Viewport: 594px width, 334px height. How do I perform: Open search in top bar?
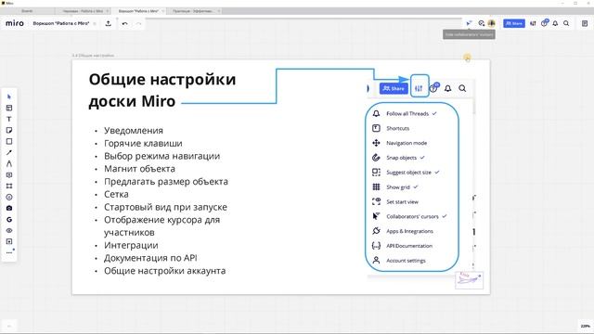click(x=566, y=23)
